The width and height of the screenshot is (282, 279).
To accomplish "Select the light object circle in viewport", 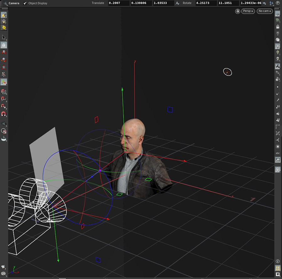I will tap(227, 72).
